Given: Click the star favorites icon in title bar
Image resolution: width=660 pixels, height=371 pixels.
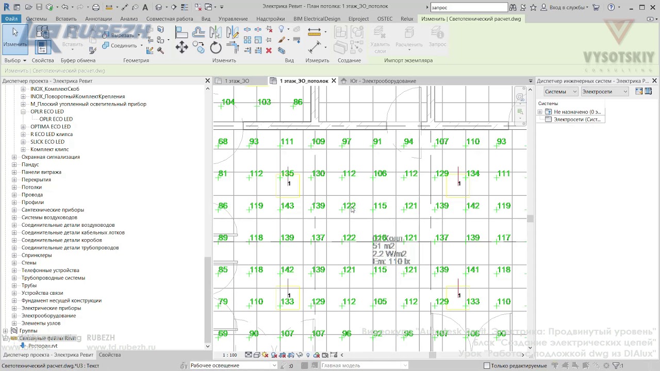Looking at the screenshot, I should (x=533, y=7).
